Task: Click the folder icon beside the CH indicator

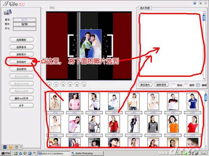Action: pos(10,147)
